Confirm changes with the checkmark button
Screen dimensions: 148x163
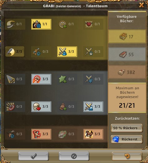pos(33,156)
